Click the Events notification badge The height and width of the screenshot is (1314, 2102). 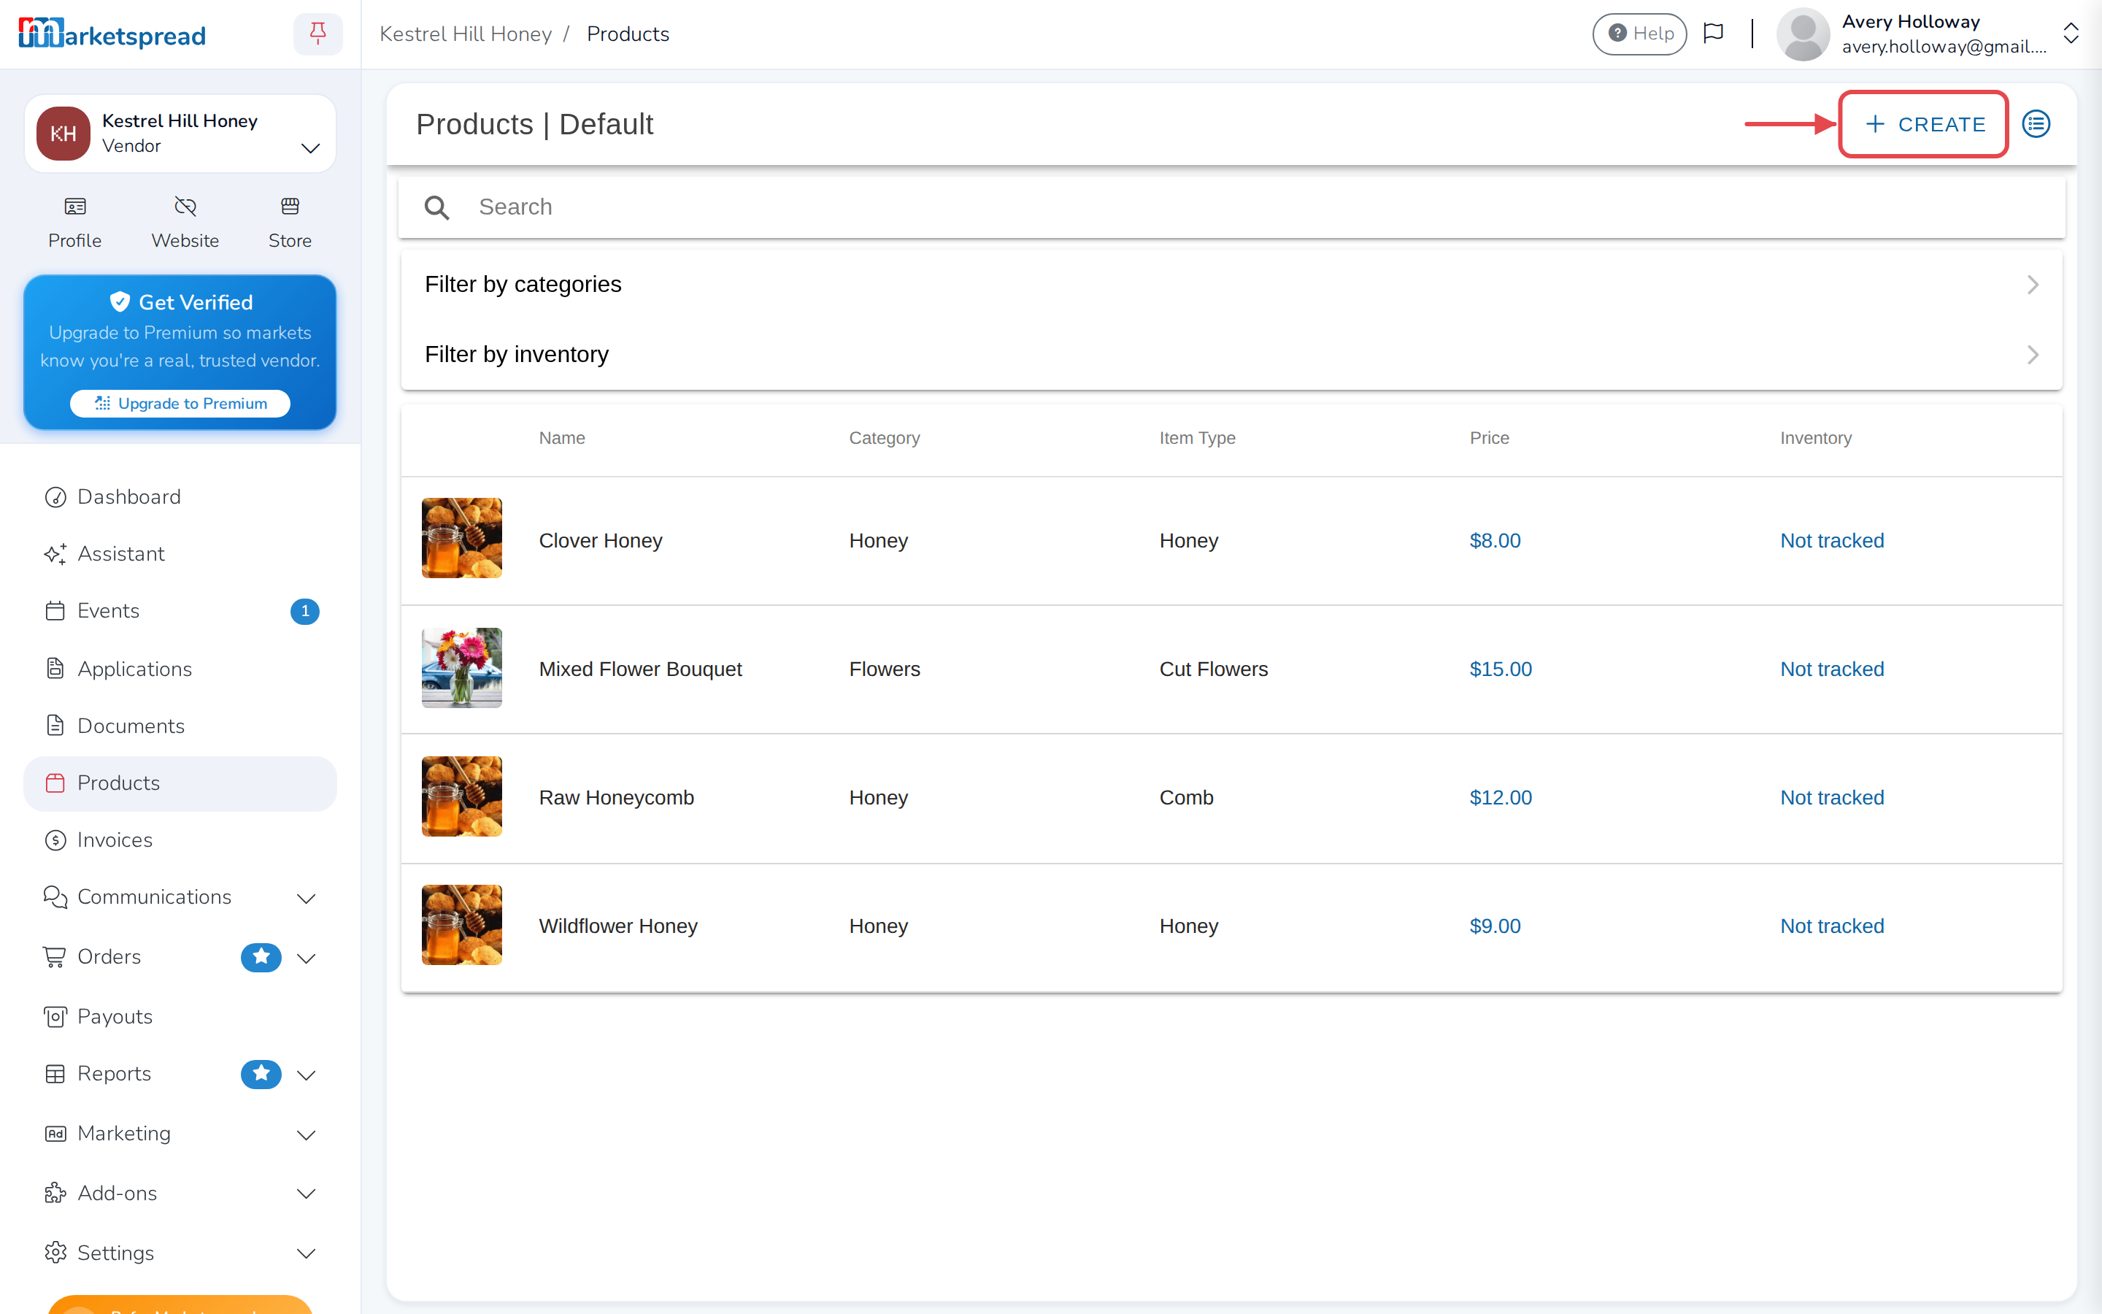click(x=305, y=611)
